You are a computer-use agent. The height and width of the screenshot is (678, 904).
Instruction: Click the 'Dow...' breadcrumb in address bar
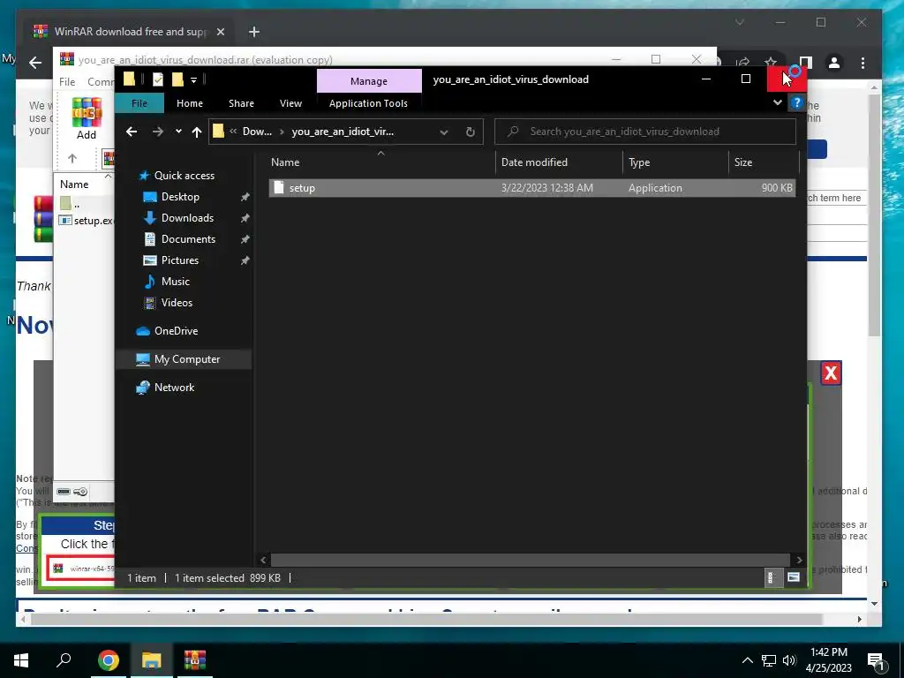257,132
